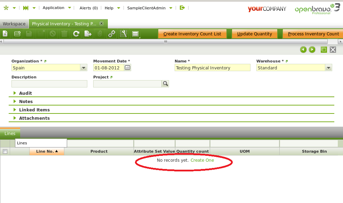Click the New Document toolbar icon

[5, 34]
